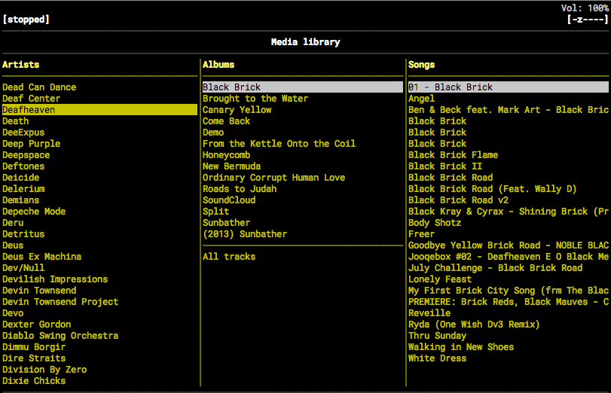This screenshot has height=393, width=611.
Task: Select the song Black Brick Road v2
Action: (x=458, y=200)
